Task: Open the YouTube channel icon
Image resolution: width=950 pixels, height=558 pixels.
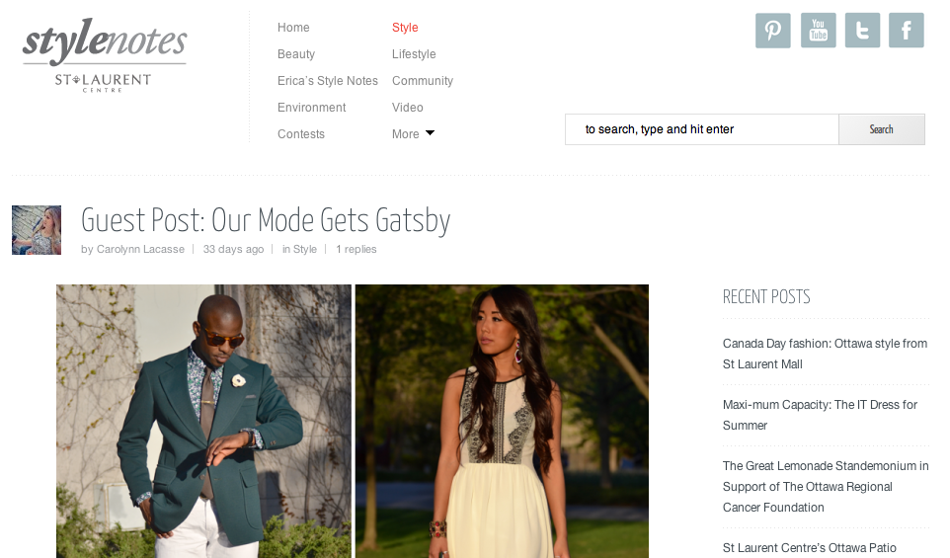Action: [818, 31]
